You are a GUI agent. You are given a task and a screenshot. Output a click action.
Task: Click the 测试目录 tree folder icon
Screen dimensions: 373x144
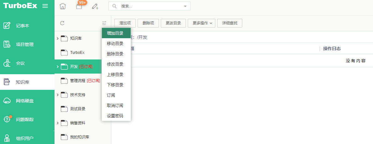coord(64,109)
